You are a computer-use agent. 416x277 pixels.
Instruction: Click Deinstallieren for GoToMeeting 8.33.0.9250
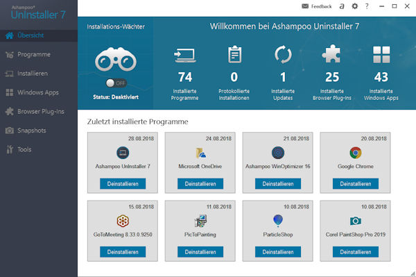pyautogui.click(x=123, y=252)
